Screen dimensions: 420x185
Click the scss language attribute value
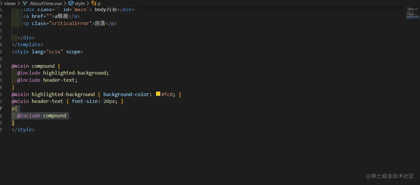55,51
